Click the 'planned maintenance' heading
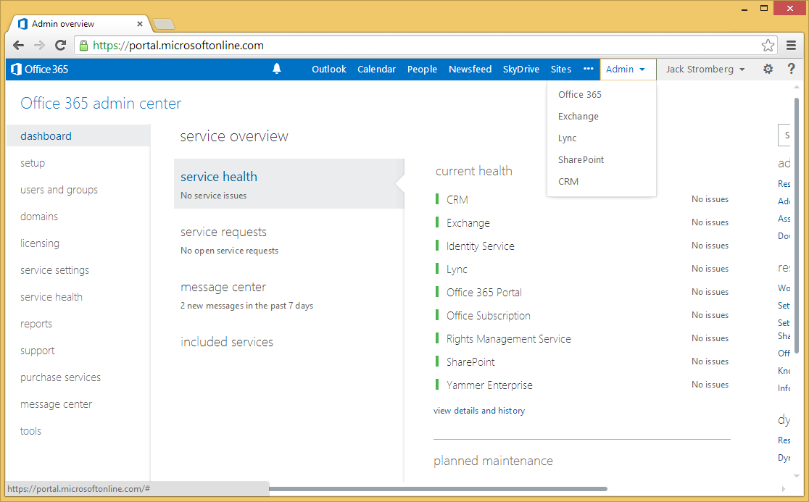The height and width of the screenshot is (502, 809). pyautogui.click(x=493, y=461)
